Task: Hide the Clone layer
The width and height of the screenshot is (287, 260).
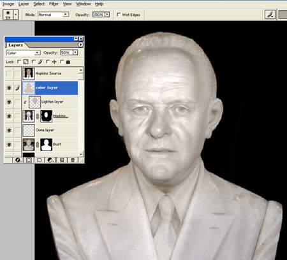Action: 9,130
